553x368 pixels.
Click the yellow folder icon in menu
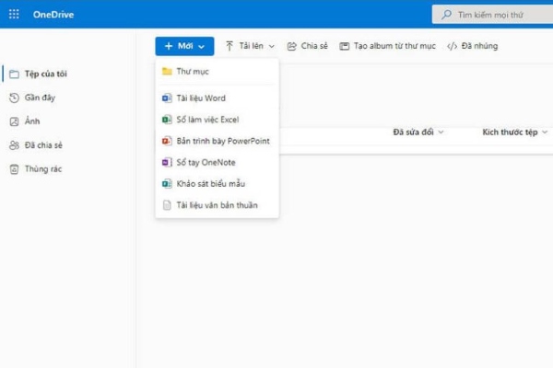(166, 71)
